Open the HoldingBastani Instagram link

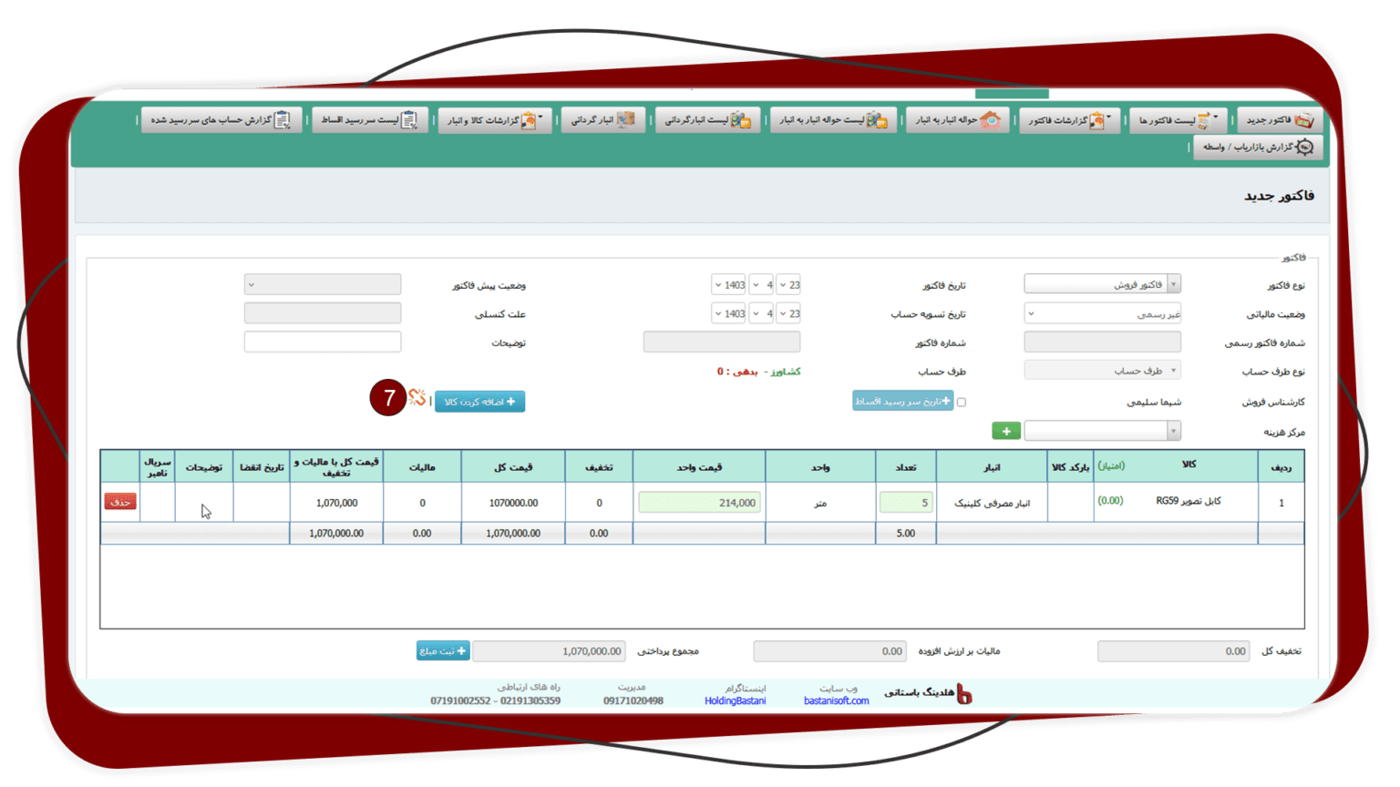735,700
